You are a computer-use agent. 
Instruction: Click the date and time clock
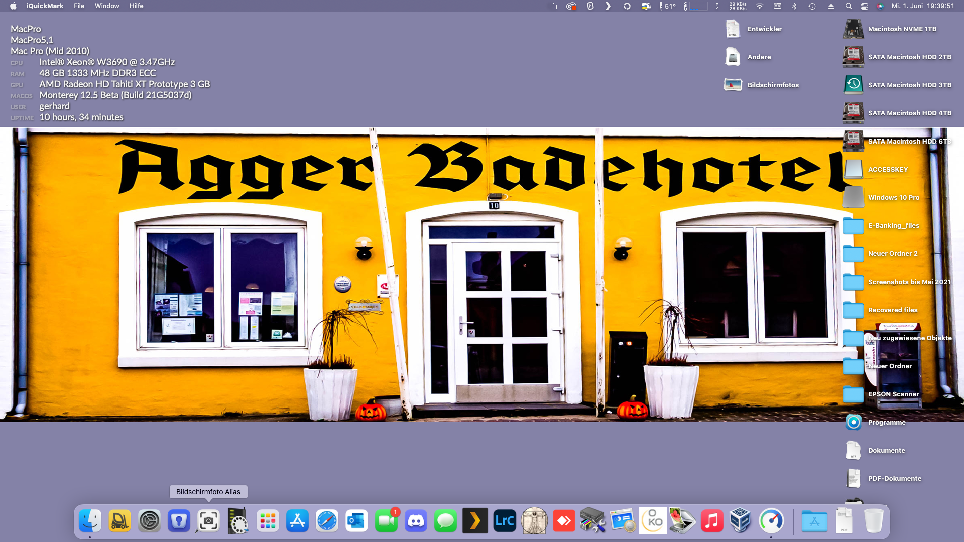[922, 6]
